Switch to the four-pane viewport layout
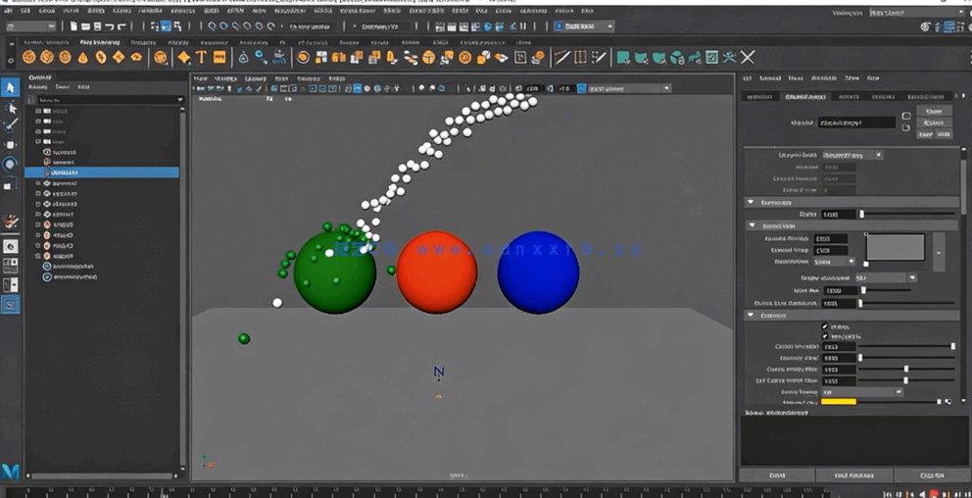 pyautogui.click(x=11, y=266)
